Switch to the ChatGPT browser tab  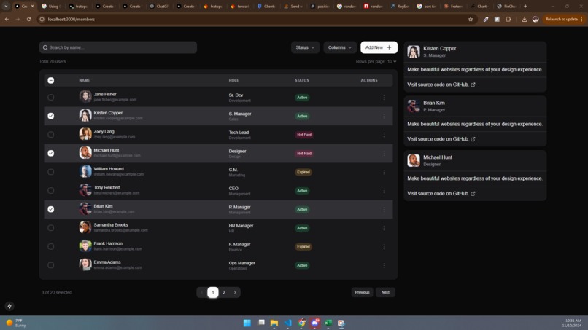[159, 7]
